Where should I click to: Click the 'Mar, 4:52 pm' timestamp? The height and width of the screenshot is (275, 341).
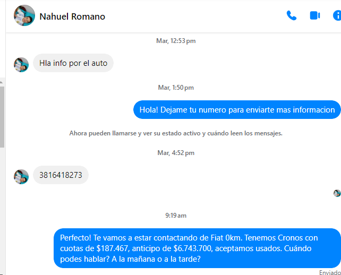[176, 153]
